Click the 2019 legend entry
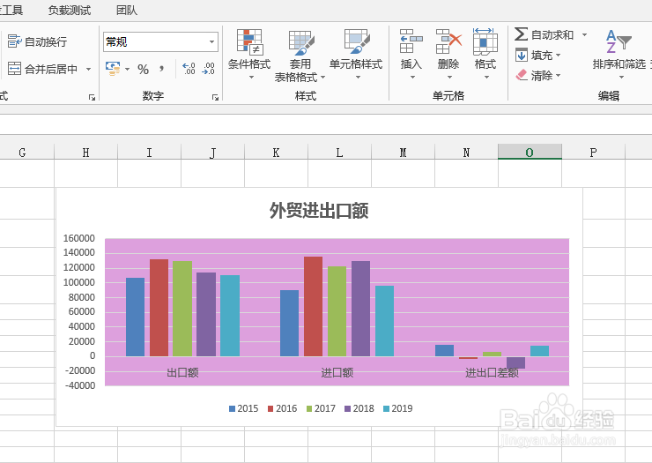 click(x=398, y=408)
